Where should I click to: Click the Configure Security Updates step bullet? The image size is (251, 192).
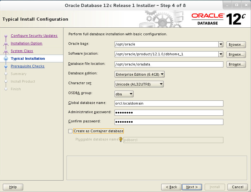coord(6,36)
